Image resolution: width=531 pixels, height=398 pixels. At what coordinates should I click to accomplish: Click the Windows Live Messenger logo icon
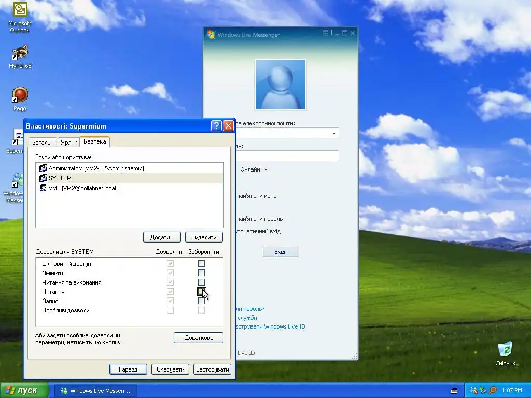[211, 35]
